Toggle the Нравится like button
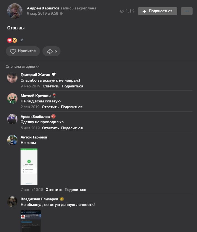This screenshot has height=232, width=197. pos(23,51)
